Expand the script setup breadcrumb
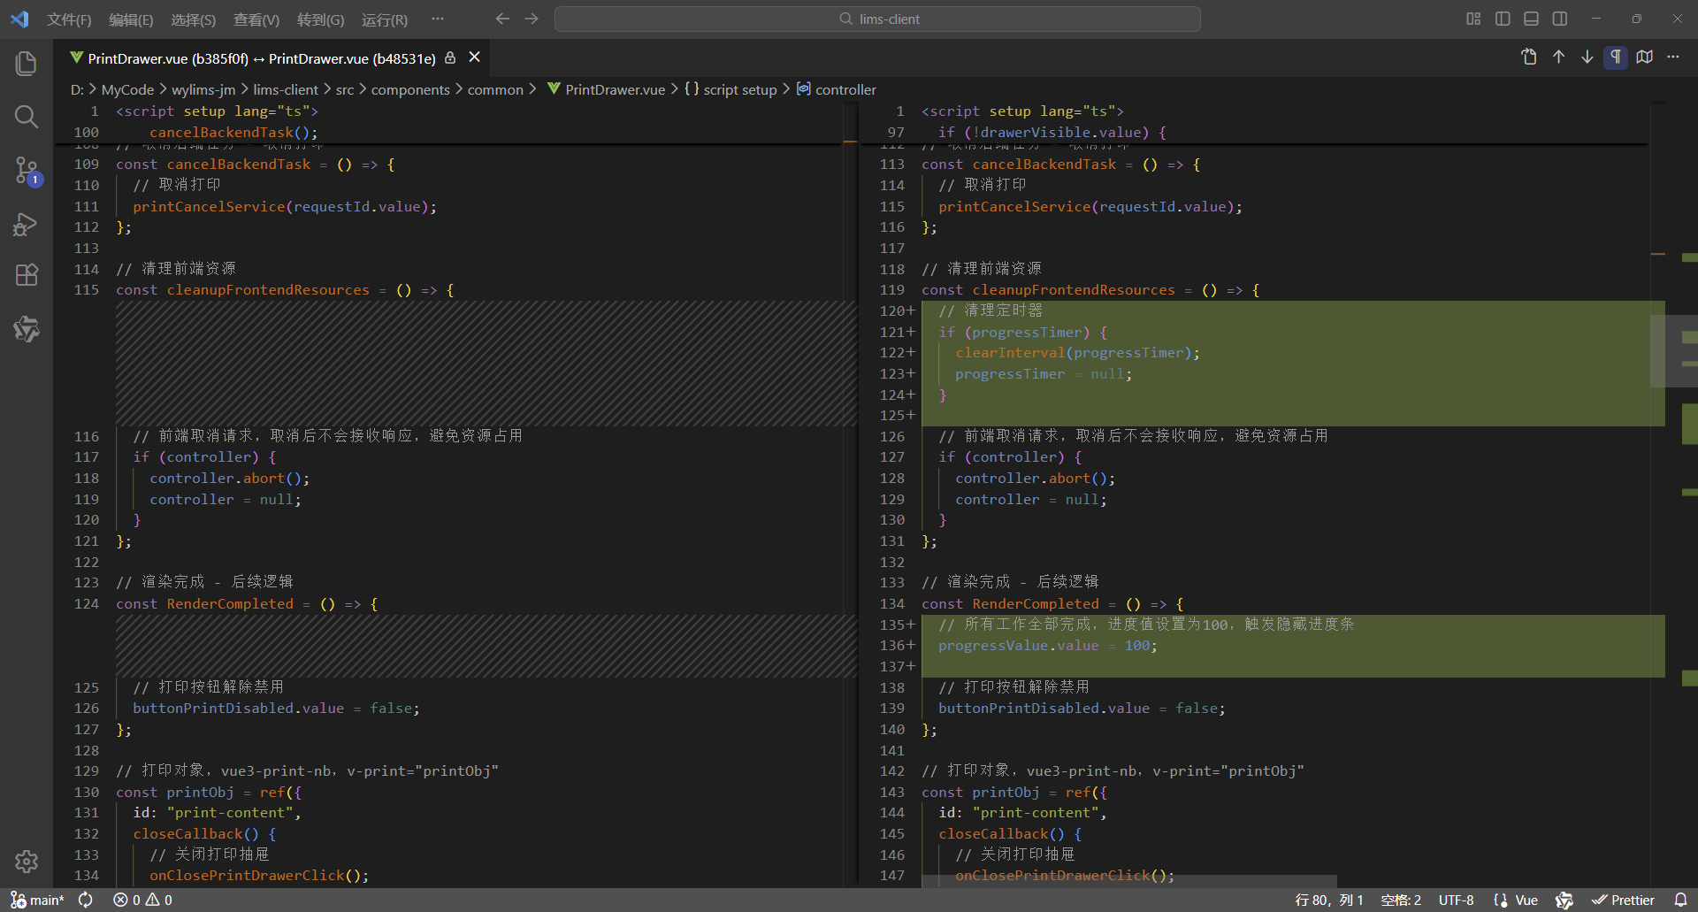Viewport: 1698px width, 912px height. [x=739, y=89]
